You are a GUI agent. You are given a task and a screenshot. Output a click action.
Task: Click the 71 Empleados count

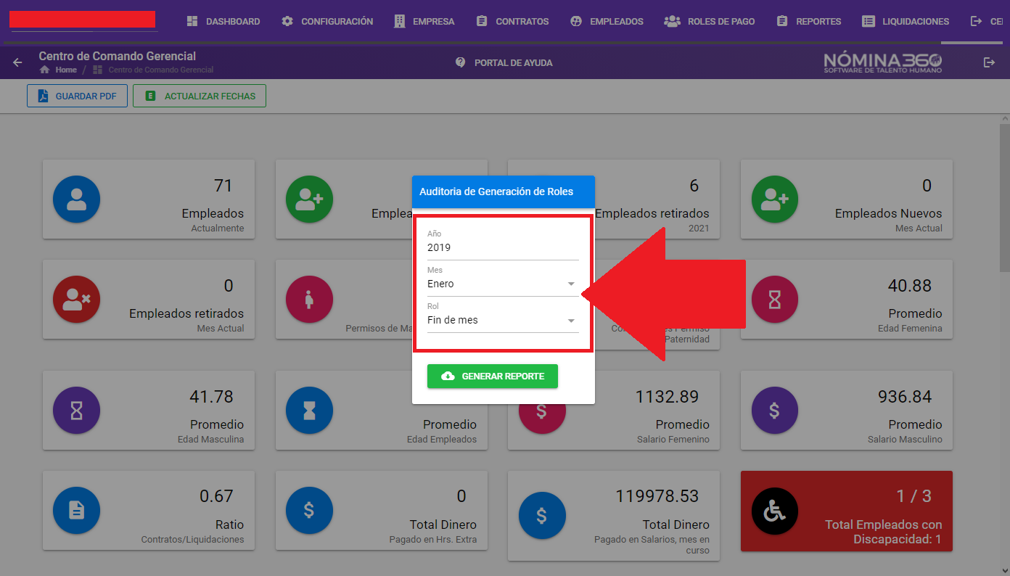[x=223, y=186]
